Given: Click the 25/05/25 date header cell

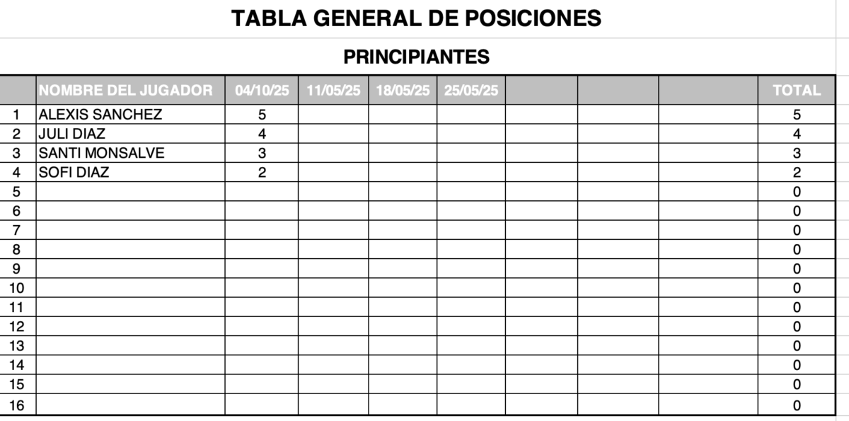Looking at the screenshot, I should pos(471,90).
